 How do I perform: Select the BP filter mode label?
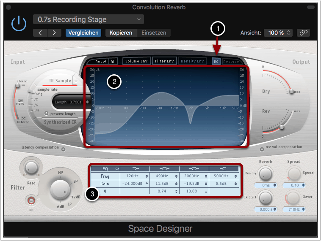tap(75, 181)
